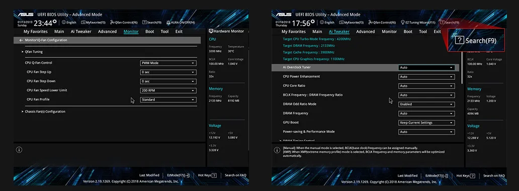
Task: Click the 23:44 clock in left BIOS screen
Action: click(43, 23)
